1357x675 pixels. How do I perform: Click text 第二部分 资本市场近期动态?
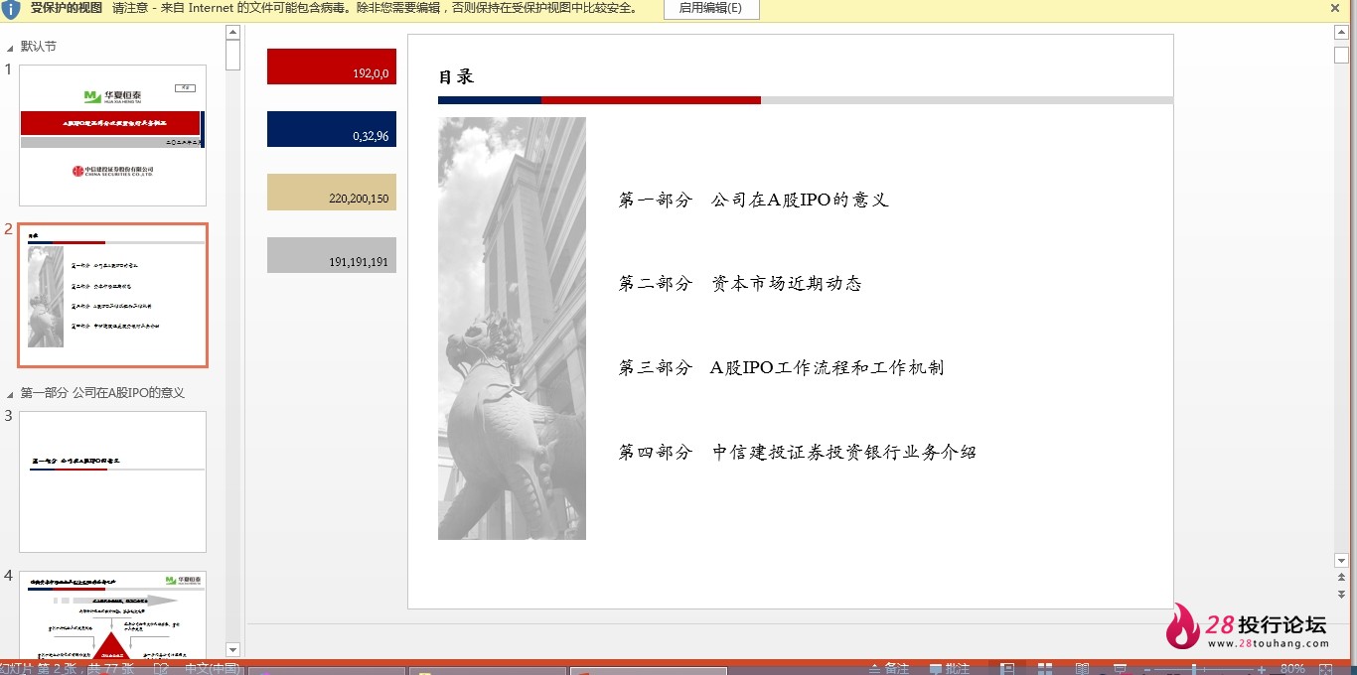[739, 284]
